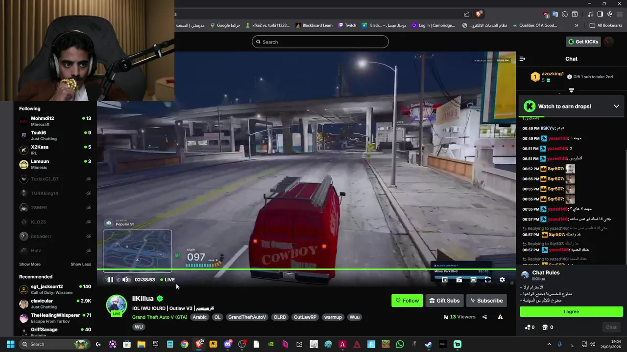Click the Brave Shields lion icon
Screen dimensions: 627x352
479,14
